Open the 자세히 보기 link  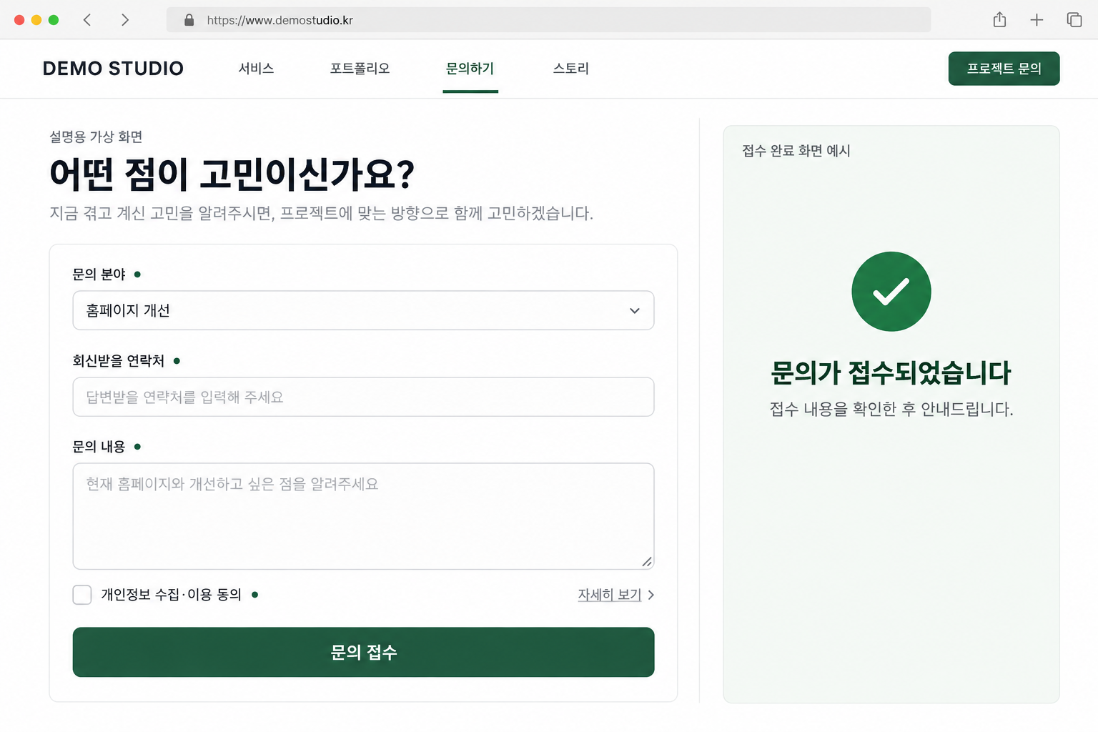click(x=609, y=595)
